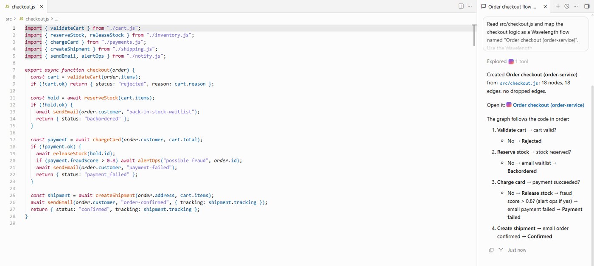Click line number 17 in the gutter

point(13,140)
